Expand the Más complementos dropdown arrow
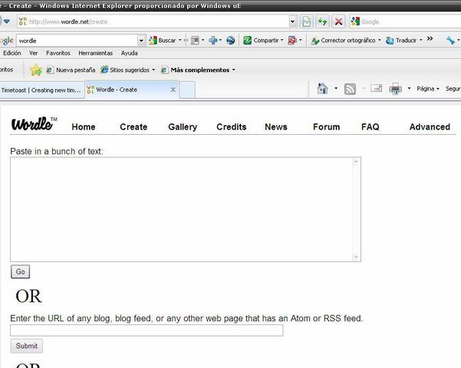Viewport: 461px width, 368px height. pyautogui.click(x=234, y=70)
